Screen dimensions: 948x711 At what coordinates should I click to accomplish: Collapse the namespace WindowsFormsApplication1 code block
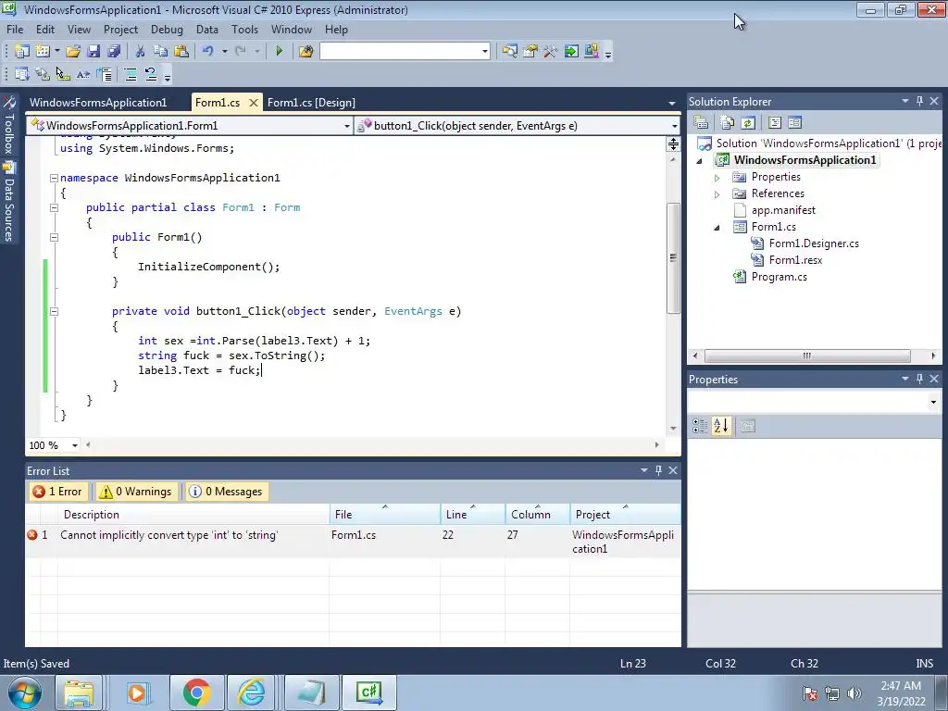pyautogui.click(x=54, y=178)
